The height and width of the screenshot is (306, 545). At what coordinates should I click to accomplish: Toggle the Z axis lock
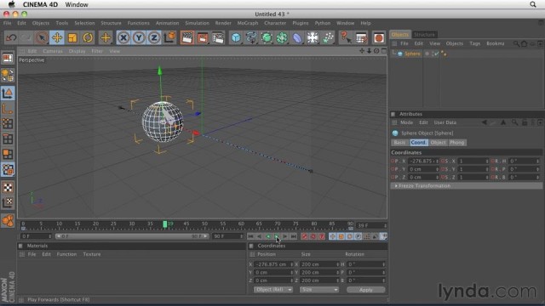154,37
